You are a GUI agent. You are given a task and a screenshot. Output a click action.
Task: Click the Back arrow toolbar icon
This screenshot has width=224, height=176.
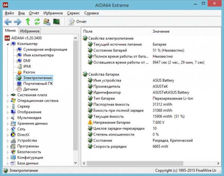click(8, 22)
